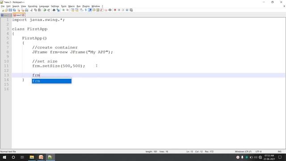This screenshot has width=286, height=161.
Task: Click the Copy toolbar icon
Action: pyautogui.click(x=35, y=10)
